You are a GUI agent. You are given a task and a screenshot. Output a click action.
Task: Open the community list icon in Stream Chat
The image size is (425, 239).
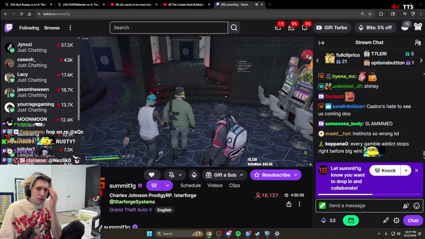(x=418, y=42)
